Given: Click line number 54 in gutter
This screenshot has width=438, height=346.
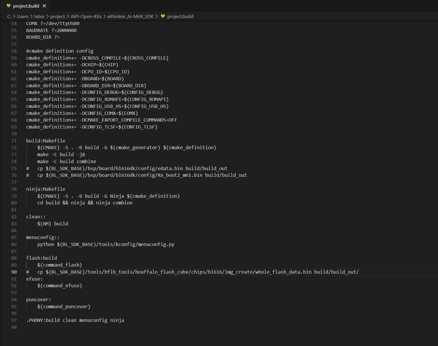Looking at the screenshot, I should 14,24.
